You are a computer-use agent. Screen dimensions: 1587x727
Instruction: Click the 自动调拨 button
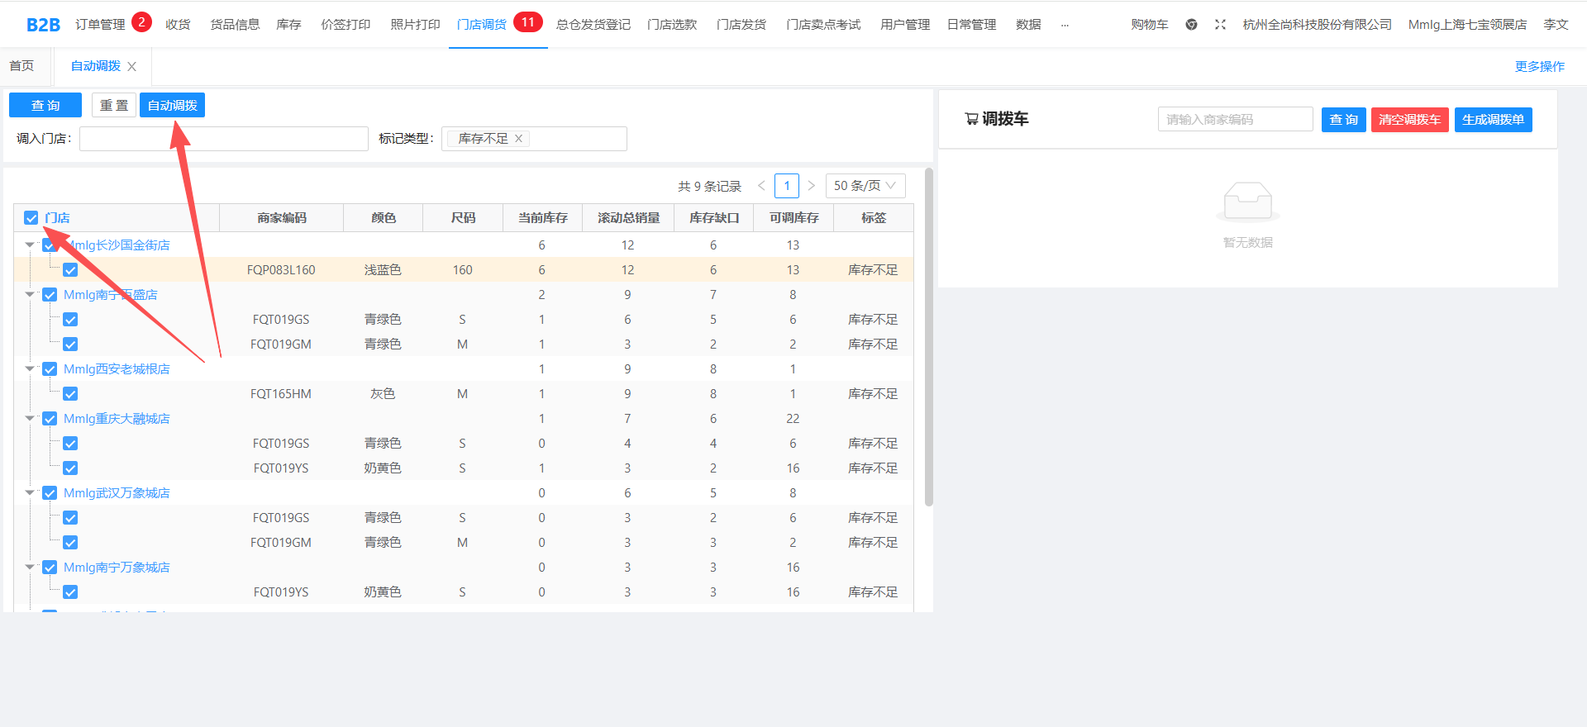(x=172, y=106)
